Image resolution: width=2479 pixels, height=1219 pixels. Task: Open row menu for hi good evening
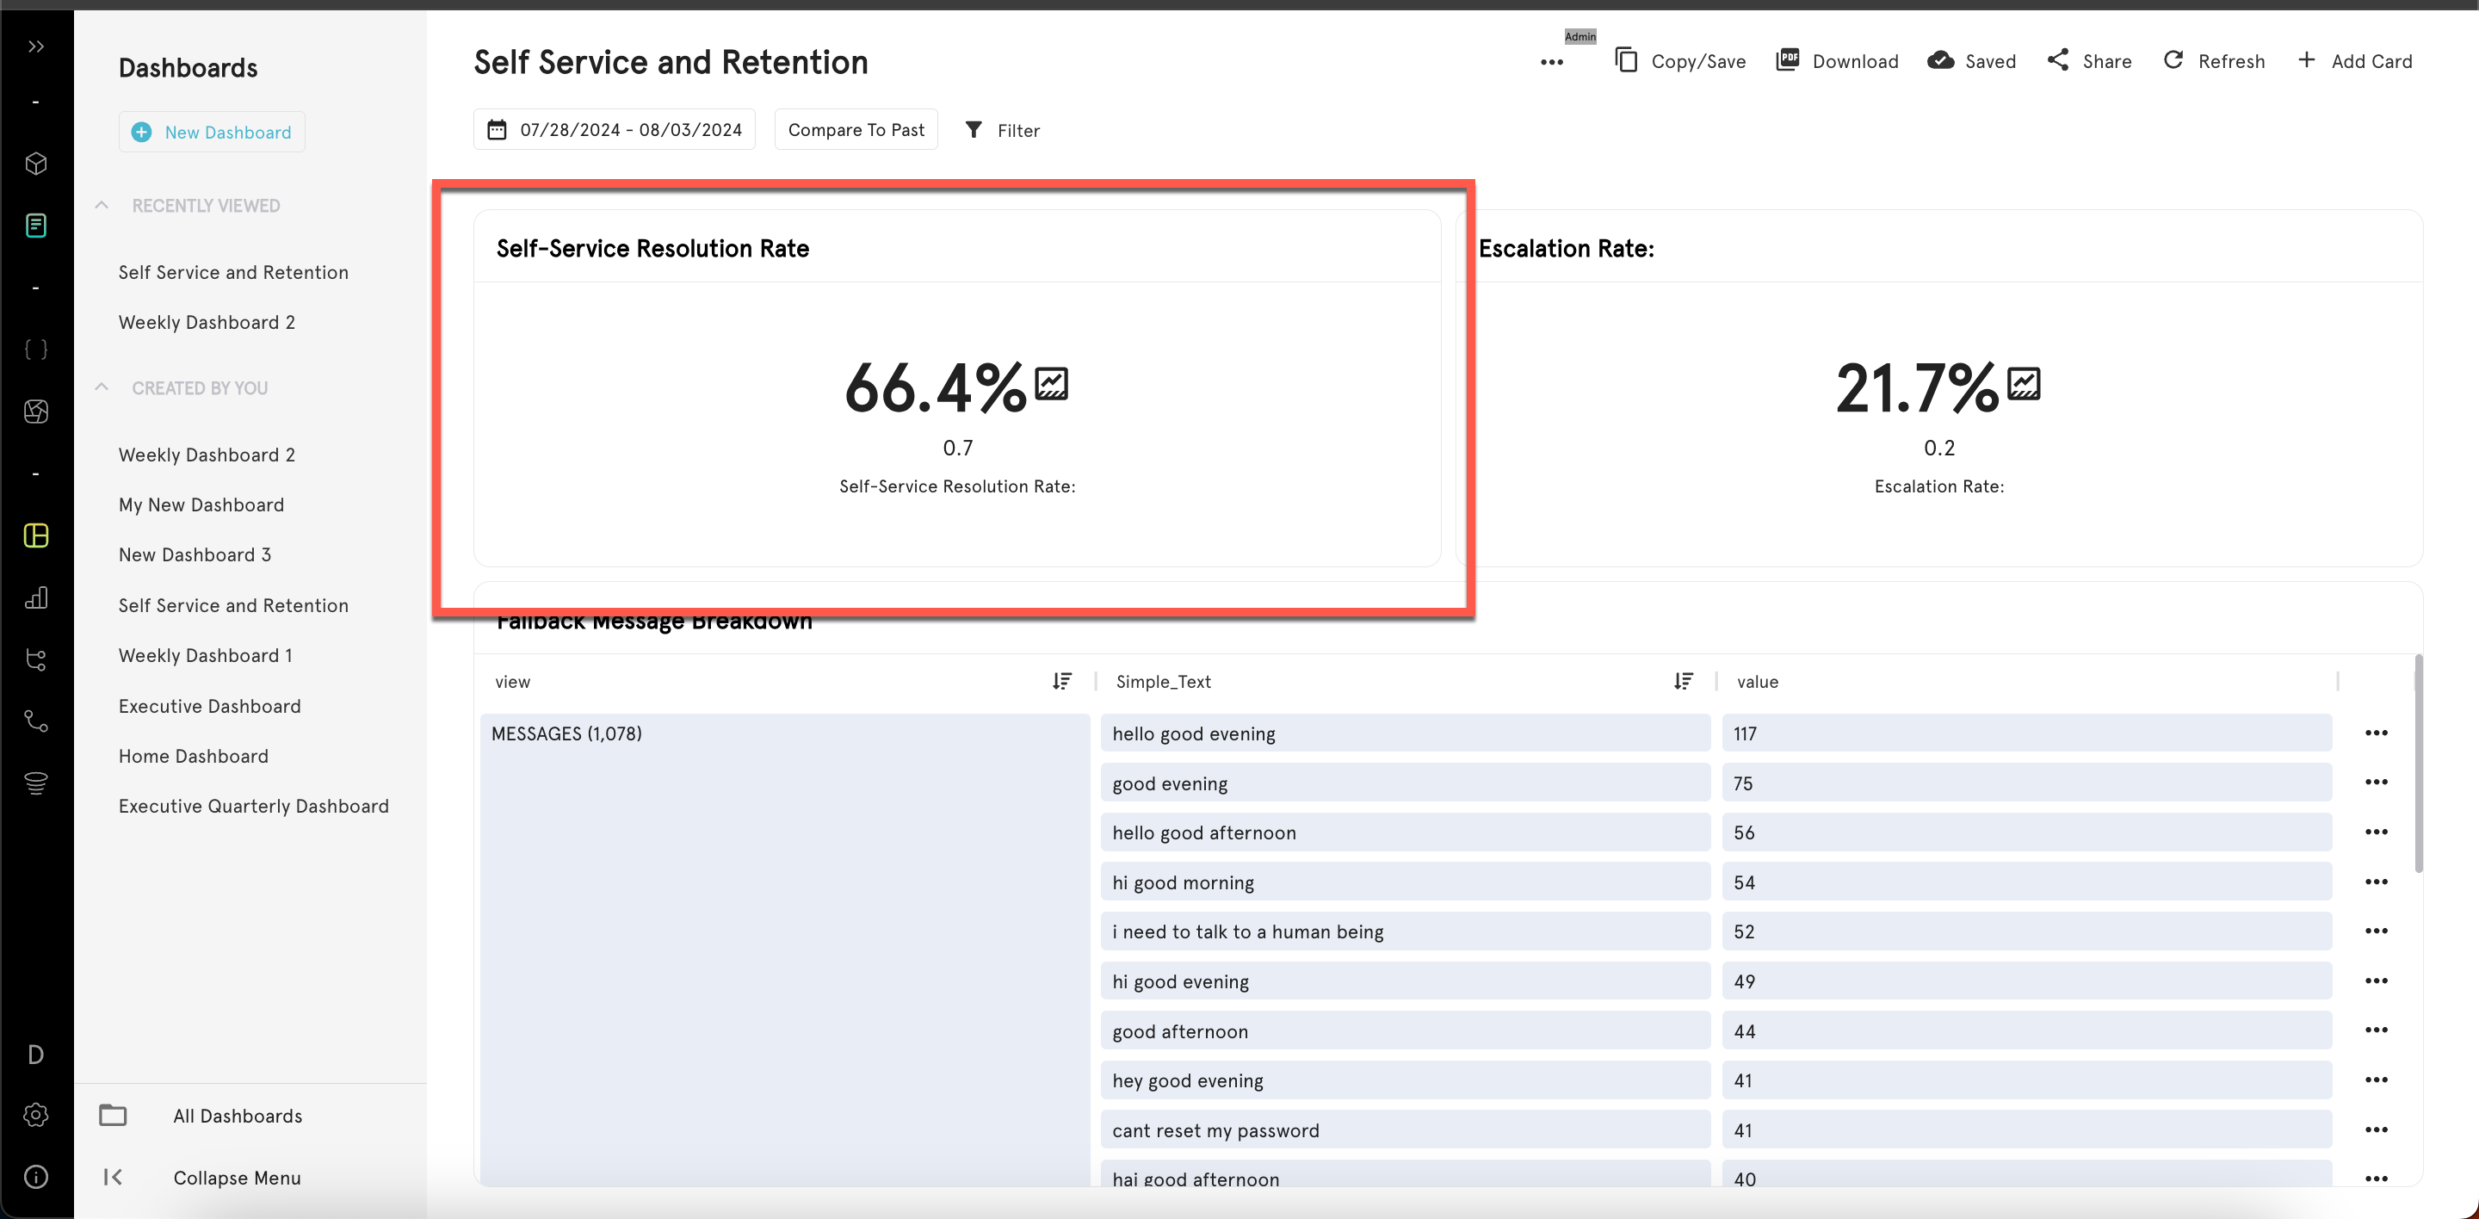(2376, 981)
